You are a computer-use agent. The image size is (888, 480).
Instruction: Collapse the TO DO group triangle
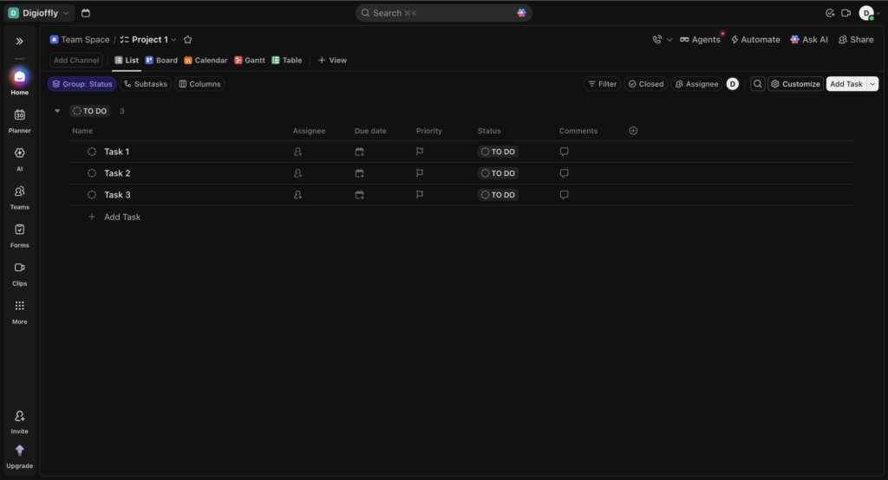57,111
